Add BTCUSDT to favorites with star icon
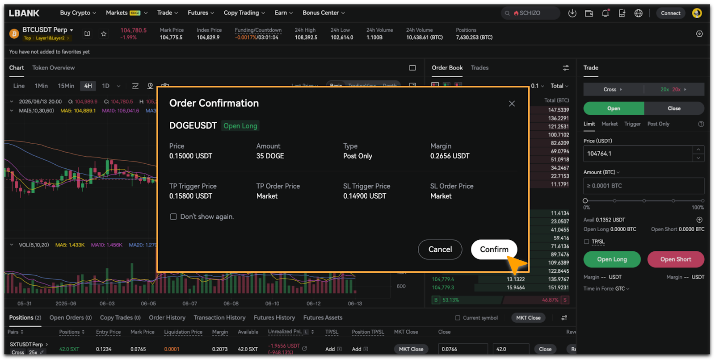This screenshot has width=715, height=362. click(x=104, y=34)
